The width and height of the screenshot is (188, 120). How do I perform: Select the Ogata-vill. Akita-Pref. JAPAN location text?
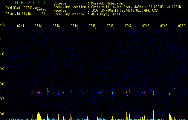tap(137, 7)
